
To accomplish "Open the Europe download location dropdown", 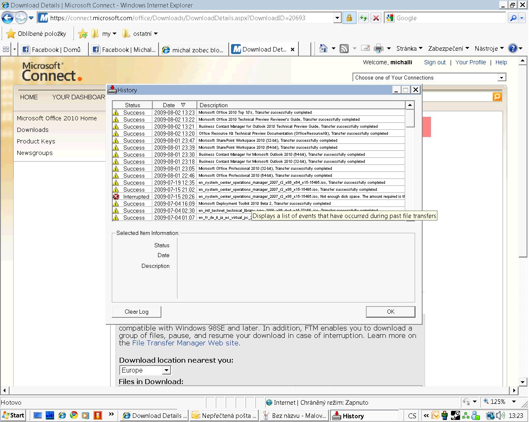I will 145,370.
